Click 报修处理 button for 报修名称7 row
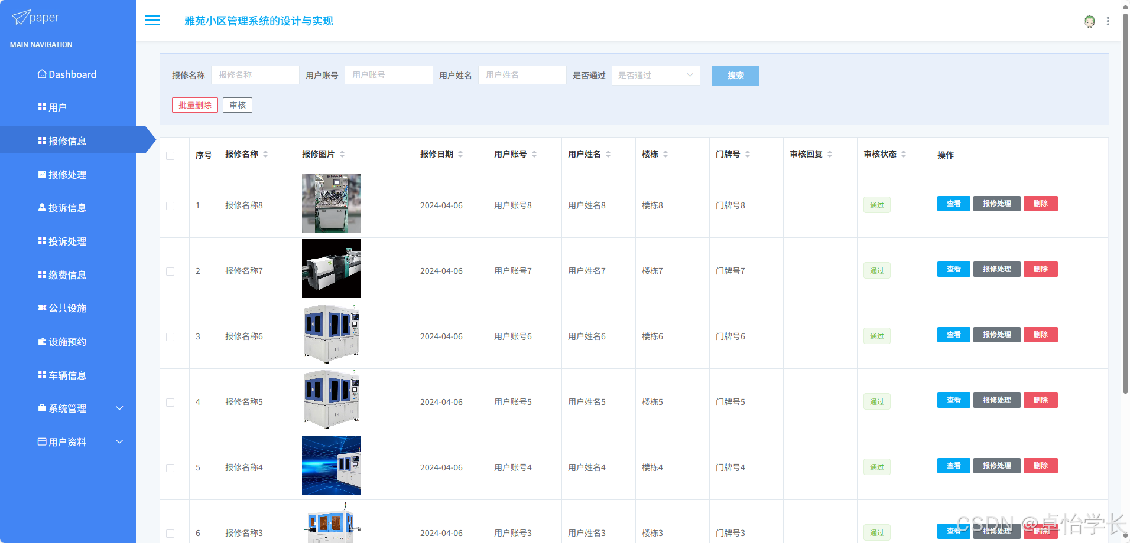This screenshot has height=543, width=1130. tap(997, 269)
